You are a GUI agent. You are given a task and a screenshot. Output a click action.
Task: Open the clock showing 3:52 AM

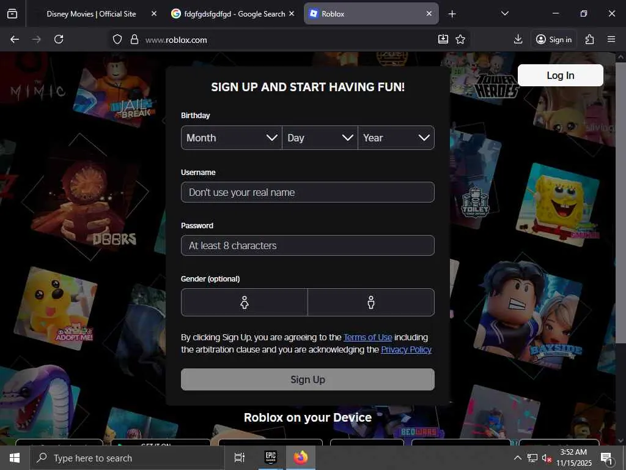(573, 458)
